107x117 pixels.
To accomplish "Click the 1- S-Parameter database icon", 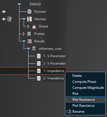I will tap(39, 56).
